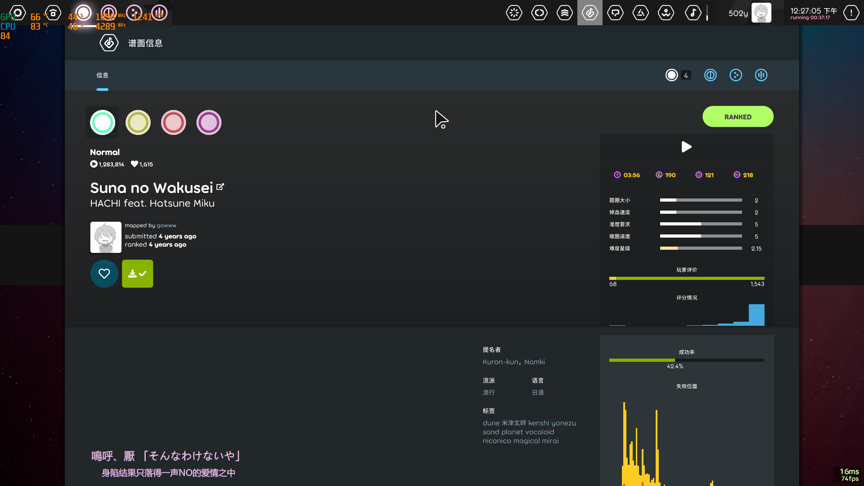Select the osu!mania conversion icon
Image resolution: width=864 pixels, height=486 pixels.
pos(761,75)
